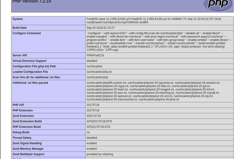Click the Thread Safety disabled value
This screenshot has width=235, height=159.
tap(92, 138)
